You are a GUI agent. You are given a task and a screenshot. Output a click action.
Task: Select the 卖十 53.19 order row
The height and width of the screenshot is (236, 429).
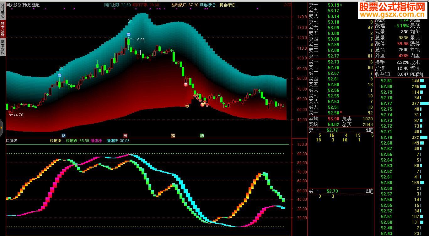(x=341, y=5)
